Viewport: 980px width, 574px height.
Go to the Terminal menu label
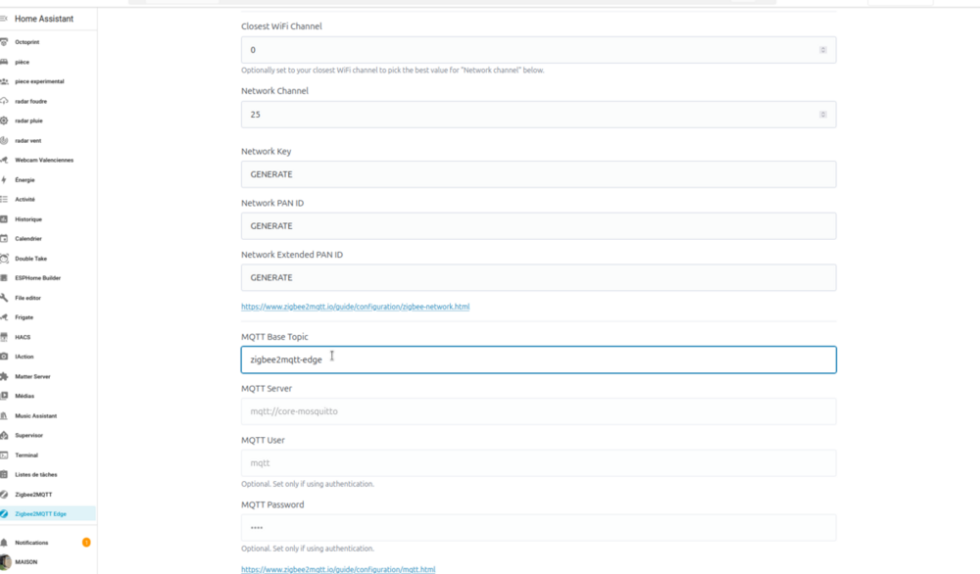click(x=26, y=455)
